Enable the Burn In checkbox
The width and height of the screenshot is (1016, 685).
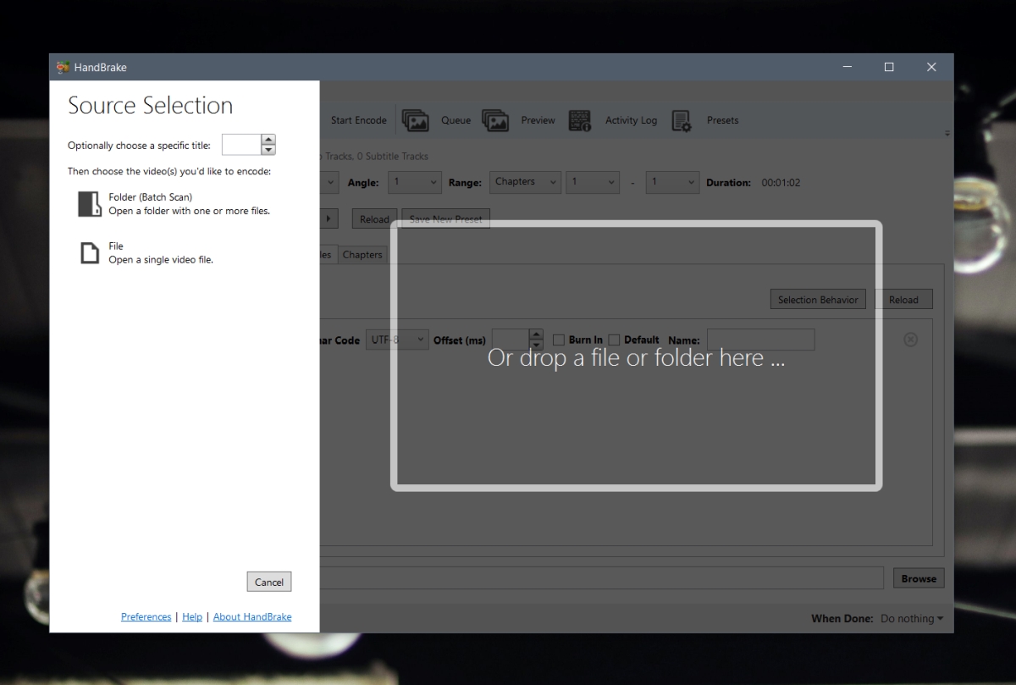[x=559, y=339]
